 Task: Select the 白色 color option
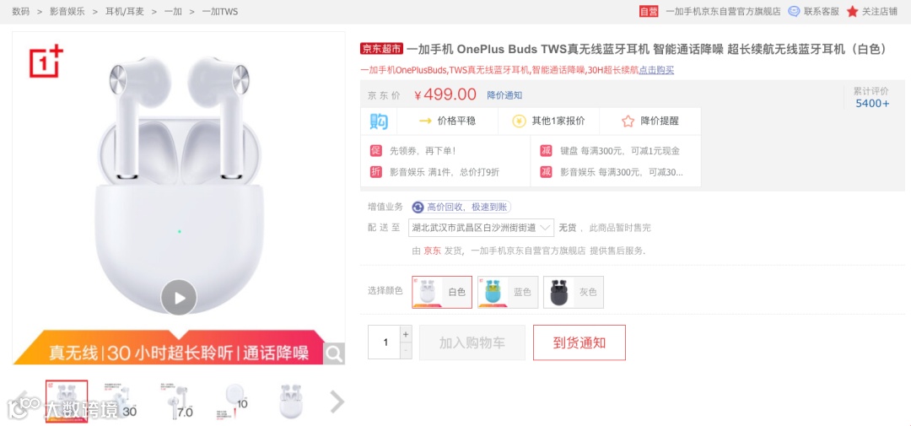[x=442, y=292]
